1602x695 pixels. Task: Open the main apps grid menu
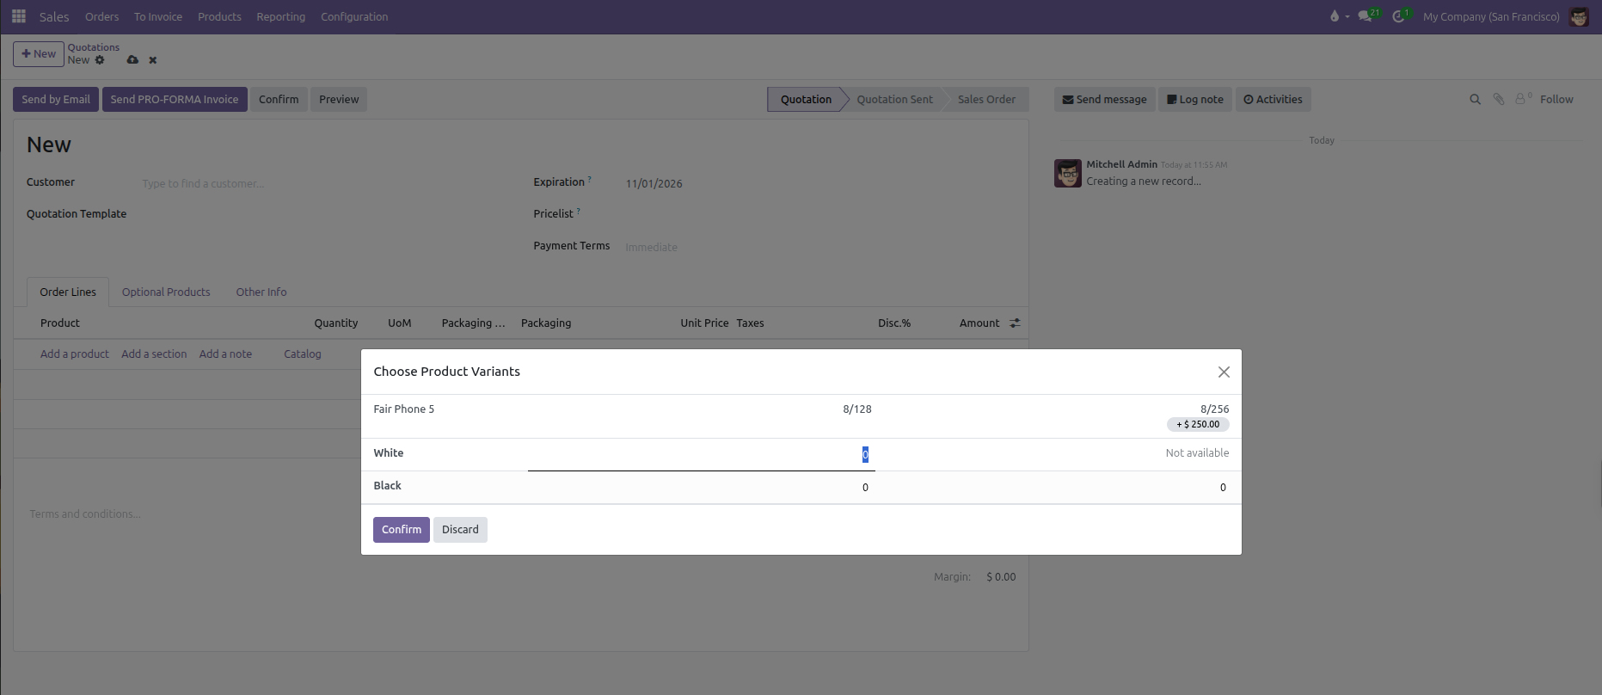click(x=19, y=16)
